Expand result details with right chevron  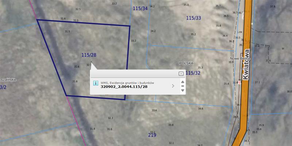pos(173,86)
